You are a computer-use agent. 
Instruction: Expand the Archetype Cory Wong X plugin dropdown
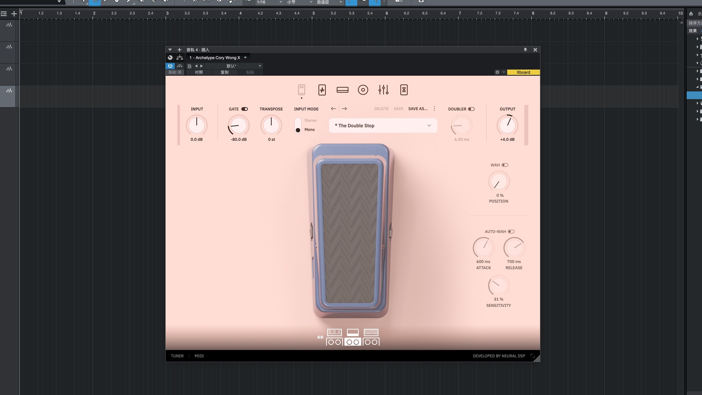pyautogui.click(x=245, y=58)
